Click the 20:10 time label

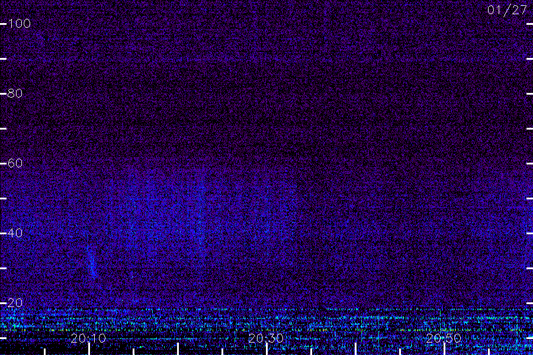[88, 338]
